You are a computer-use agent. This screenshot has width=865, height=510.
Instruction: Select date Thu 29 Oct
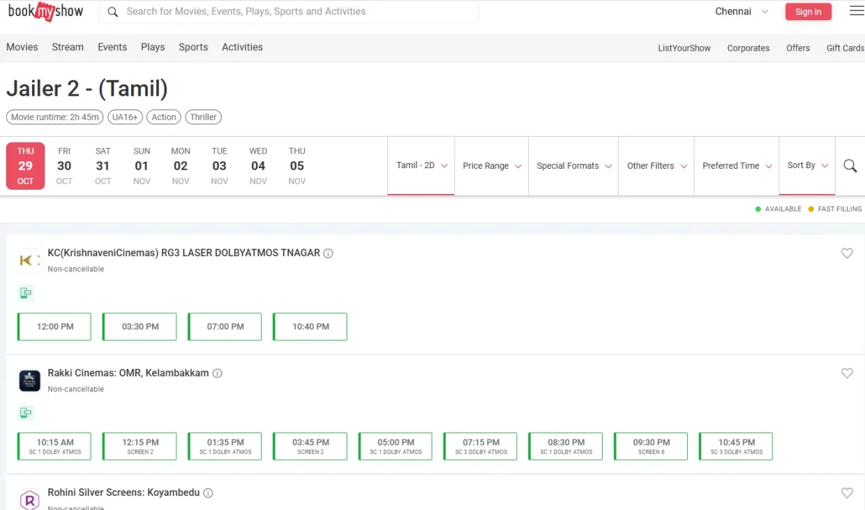coord(26,166)
